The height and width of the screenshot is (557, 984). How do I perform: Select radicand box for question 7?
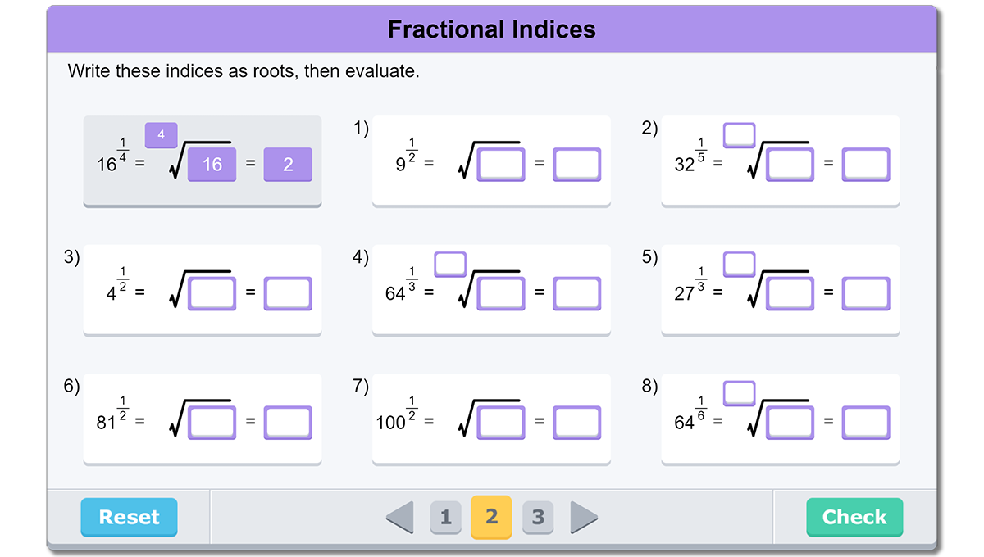501,423
